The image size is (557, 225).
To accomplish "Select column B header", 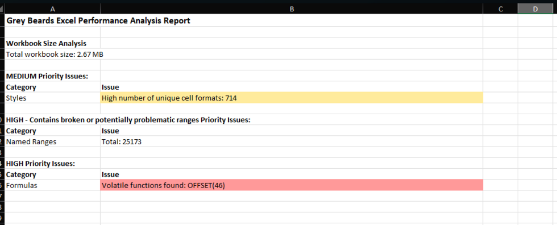I will [x=291, y=9].
